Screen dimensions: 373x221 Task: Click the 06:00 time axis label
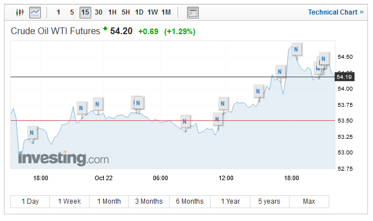click(160, 178)
